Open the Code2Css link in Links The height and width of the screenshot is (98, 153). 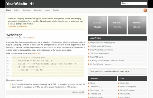(124, 83)
